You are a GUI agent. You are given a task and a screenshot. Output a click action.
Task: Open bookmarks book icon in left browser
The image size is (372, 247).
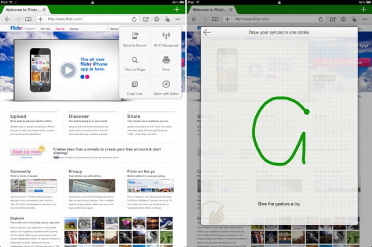28,19
